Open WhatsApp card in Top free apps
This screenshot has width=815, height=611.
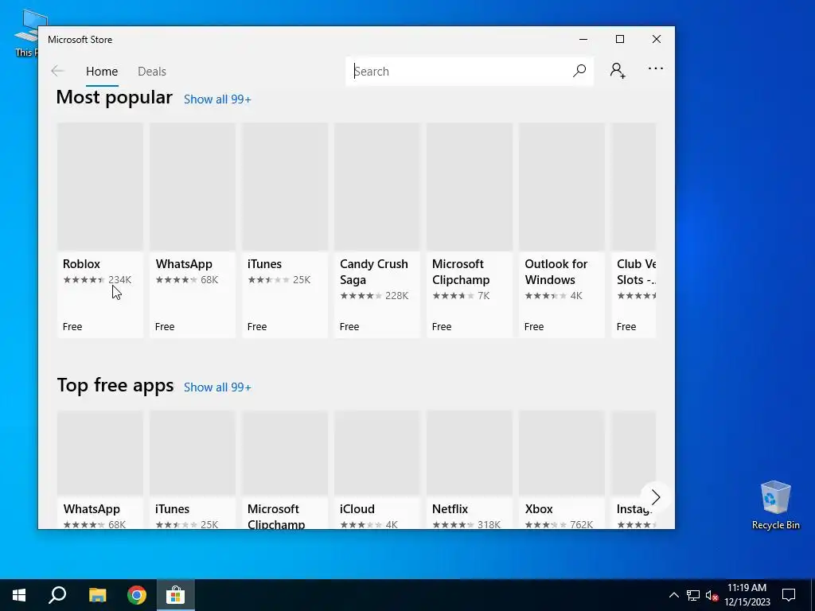click(x=99, y=469)
